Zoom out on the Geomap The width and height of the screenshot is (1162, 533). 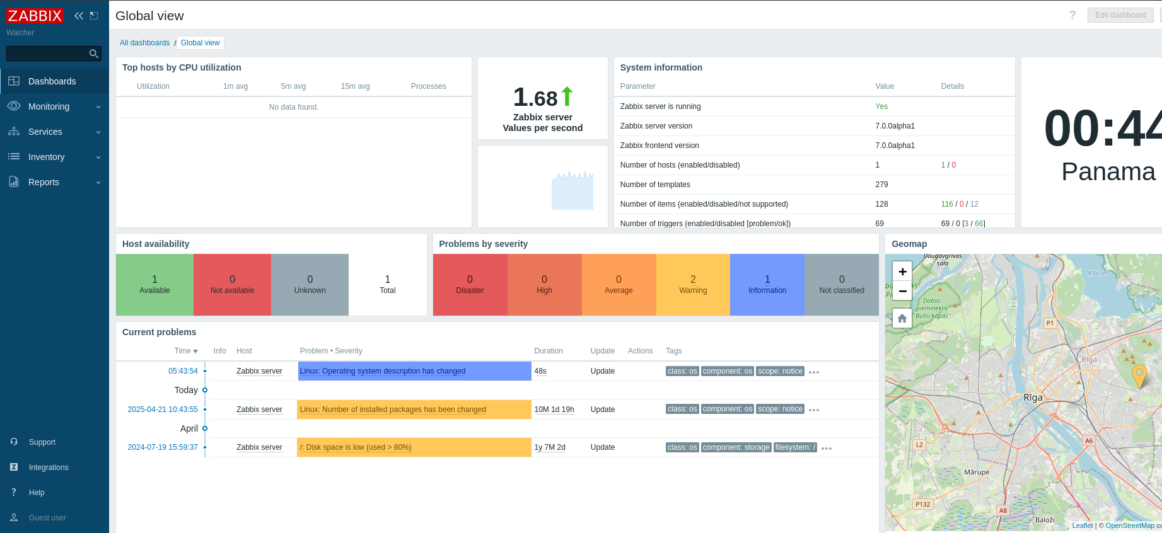click(x=902, y=291)
